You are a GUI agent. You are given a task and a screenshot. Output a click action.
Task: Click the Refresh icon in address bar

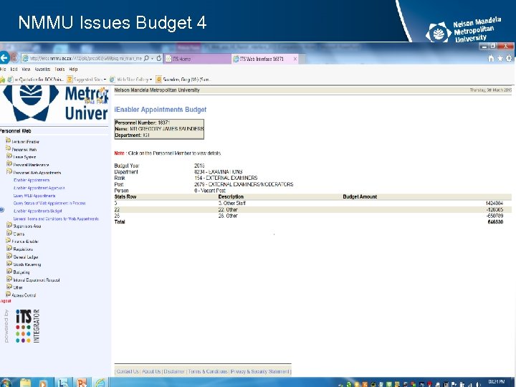click(x=158, y=58)
